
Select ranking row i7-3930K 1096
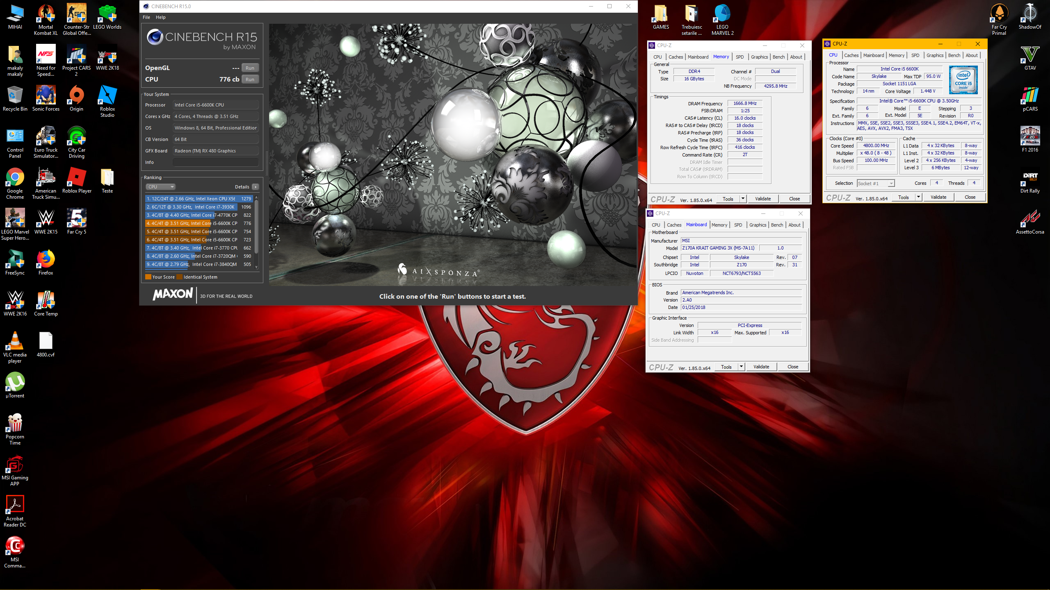click(x=199, y=207)
